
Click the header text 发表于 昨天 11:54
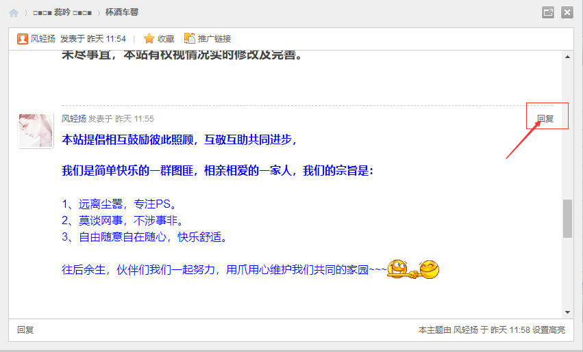93,38
